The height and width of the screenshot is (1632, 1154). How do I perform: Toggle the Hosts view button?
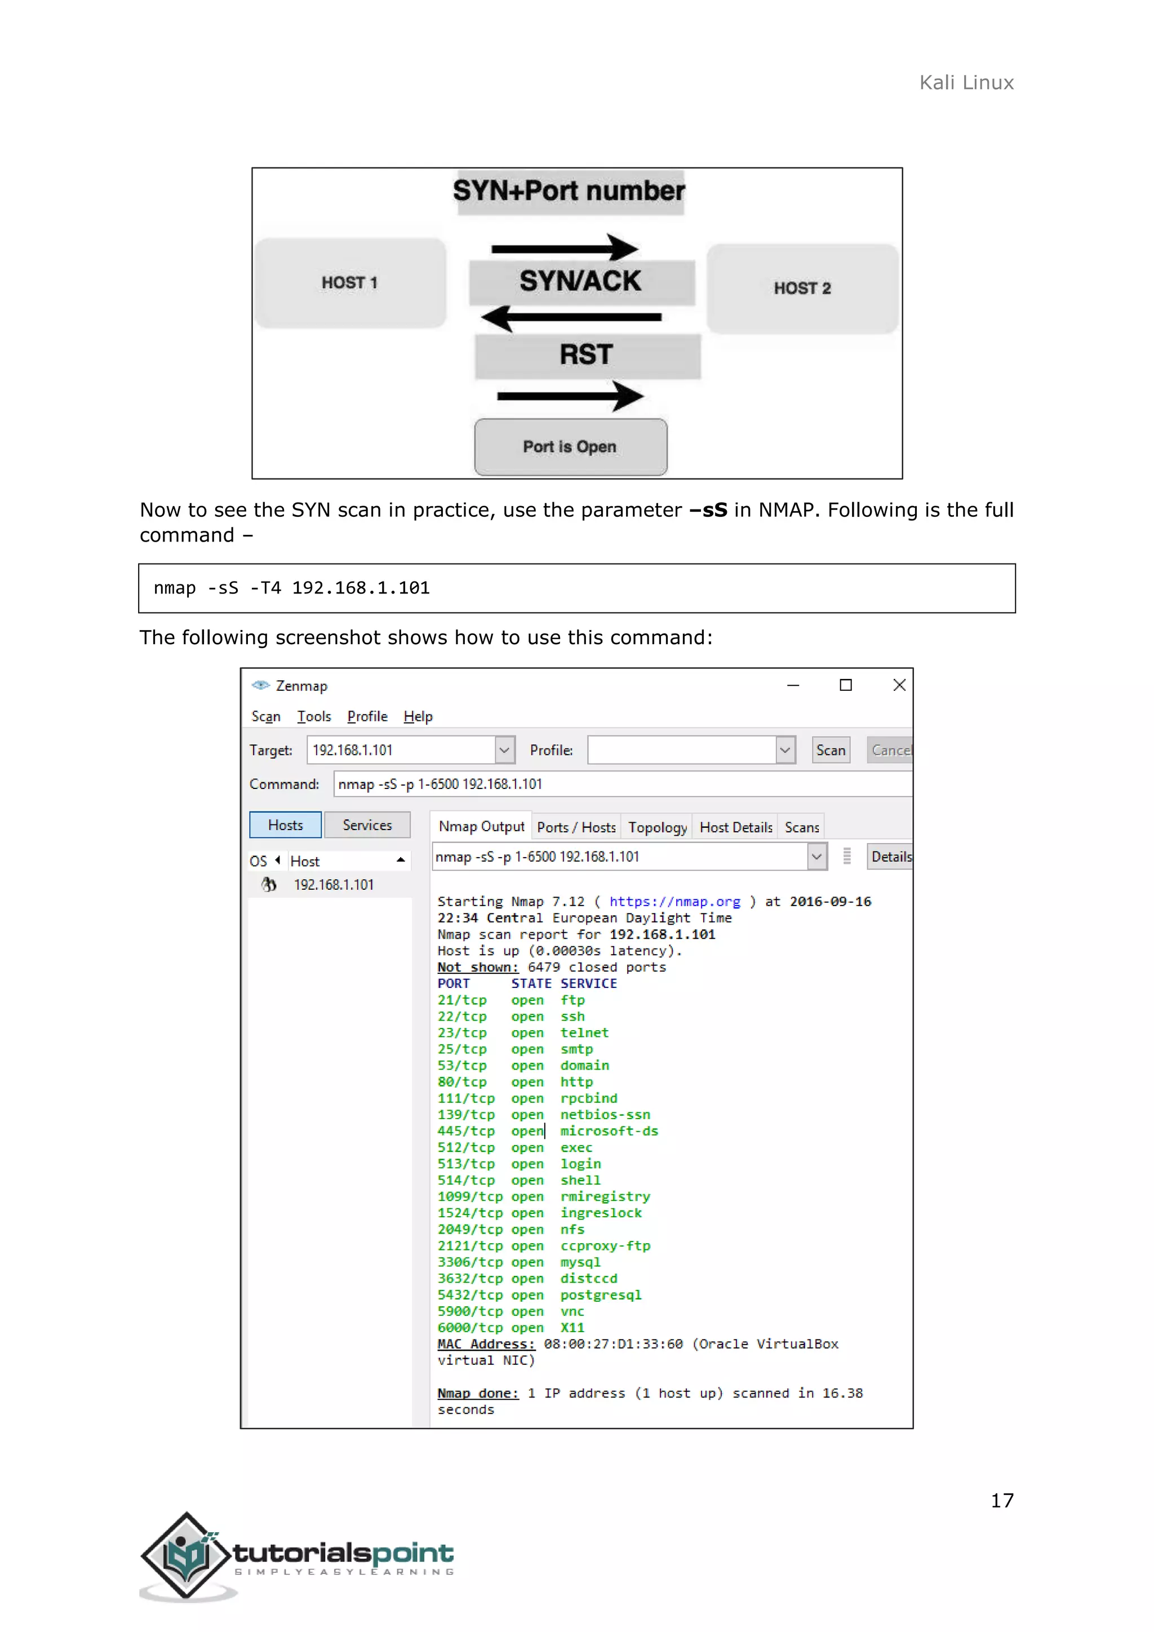click(x=285, y=824)
